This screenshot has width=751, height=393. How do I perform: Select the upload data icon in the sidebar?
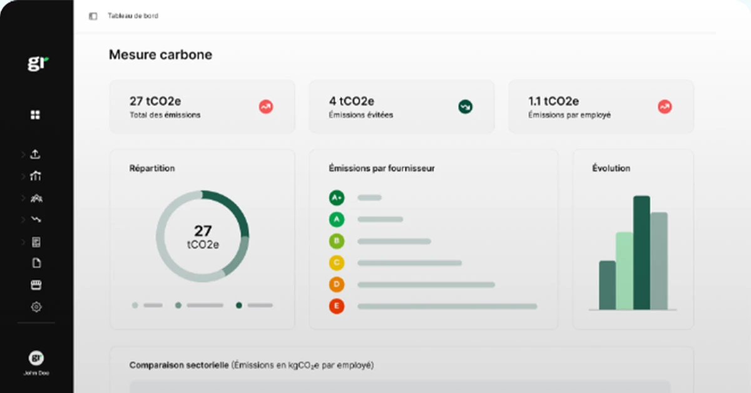click(x=36, y=154)
